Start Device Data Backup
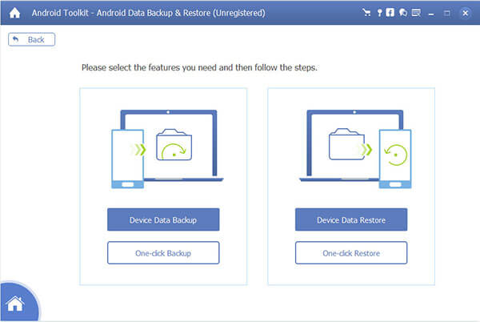Viewport: 480px width, 322px height. click(163, 219)
